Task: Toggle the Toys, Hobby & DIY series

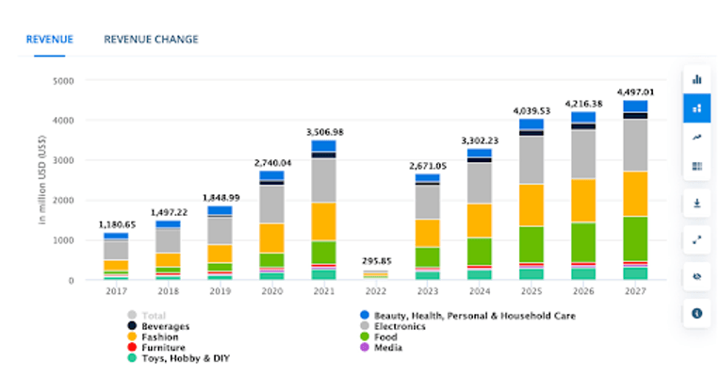Action: click(178, 358)
